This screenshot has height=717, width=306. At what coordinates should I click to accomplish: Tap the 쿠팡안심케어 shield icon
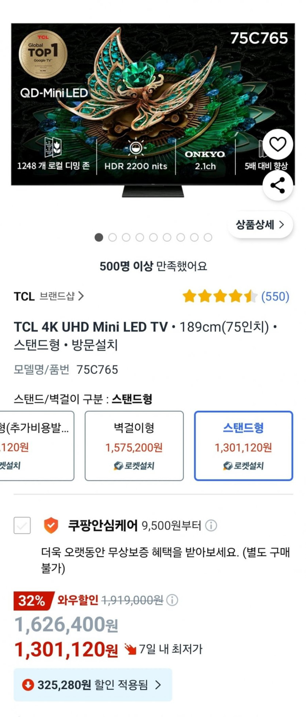pos(51,525)
